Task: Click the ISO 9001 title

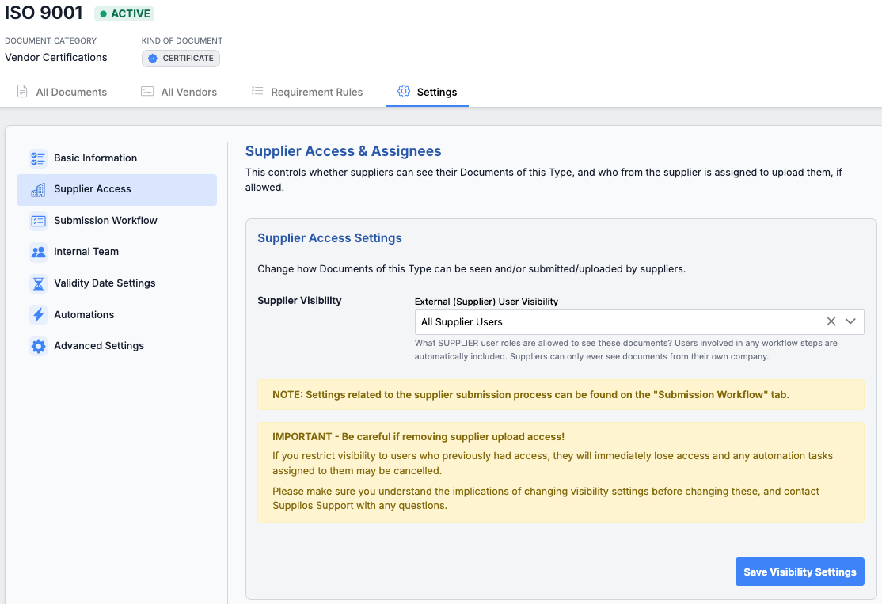Action: pos(44,13)
